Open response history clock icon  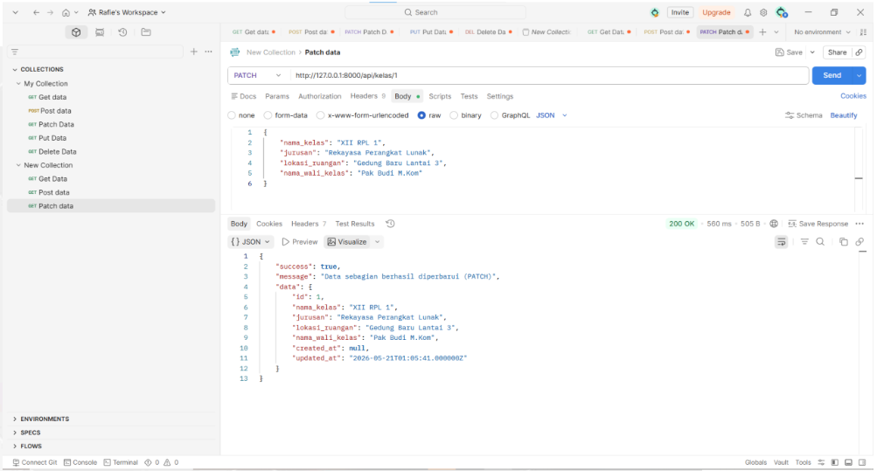[390, 224]
